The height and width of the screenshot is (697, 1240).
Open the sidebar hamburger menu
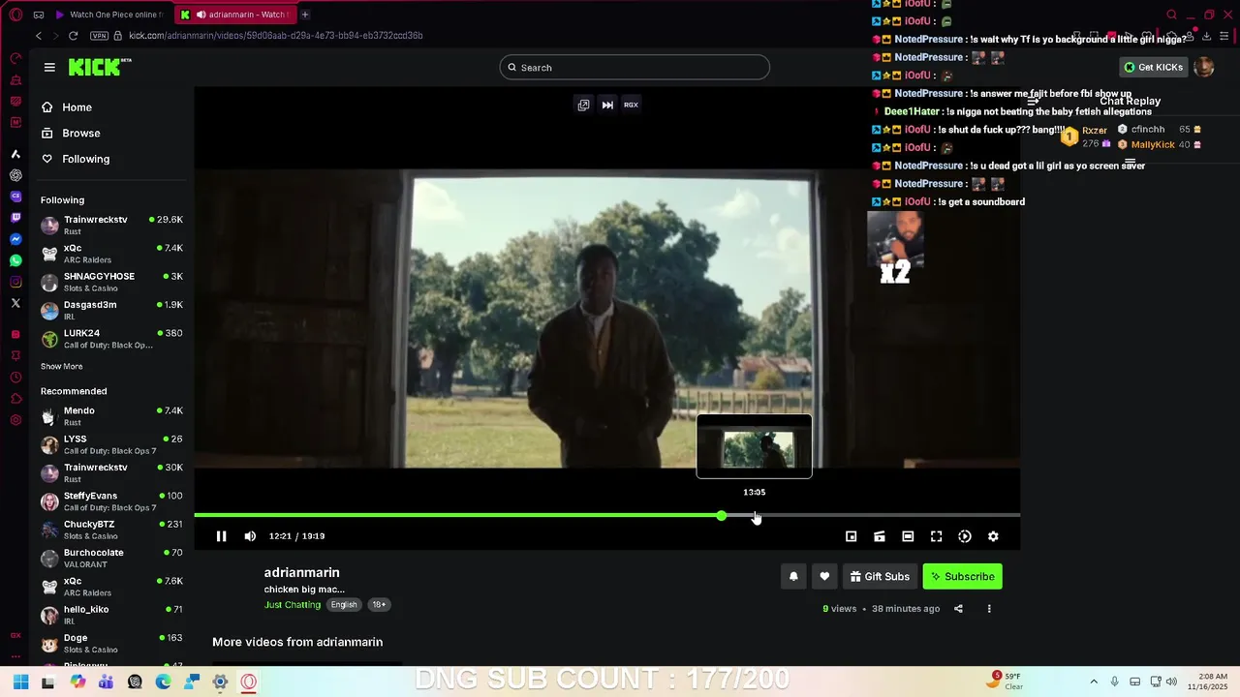click(x=49, y=67)
